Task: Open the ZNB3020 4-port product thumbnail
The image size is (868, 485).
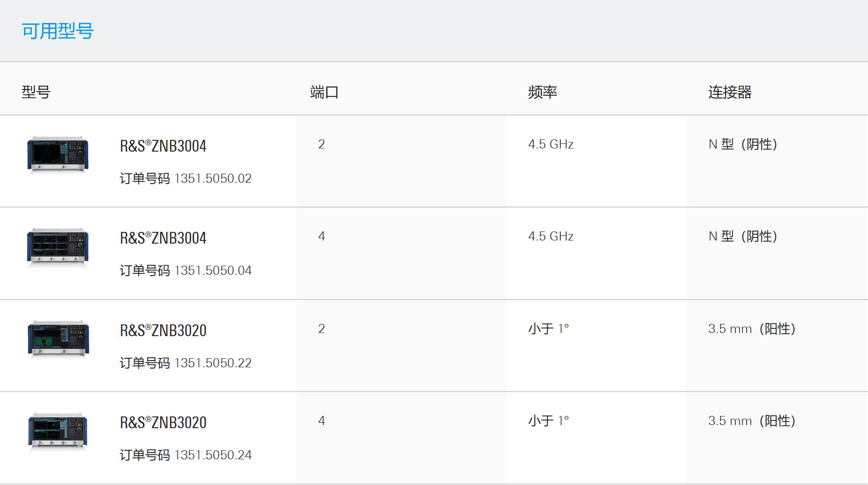Action: (58, 432)
